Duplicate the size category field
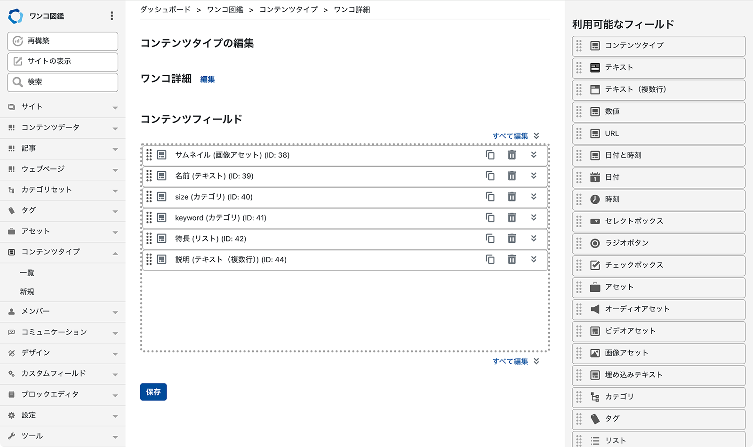Image resolution: width=753 pixels, height=447 pixels. tap(490, 197)
